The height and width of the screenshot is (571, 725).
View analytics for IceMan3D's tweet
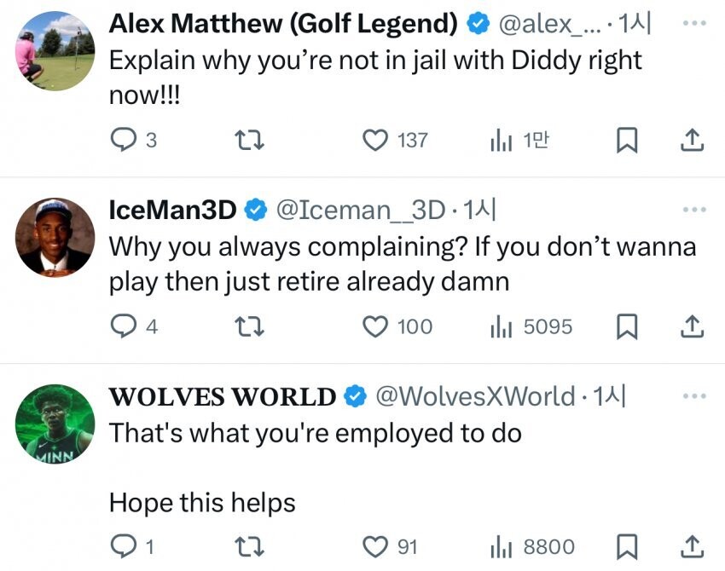pos(501,326)
